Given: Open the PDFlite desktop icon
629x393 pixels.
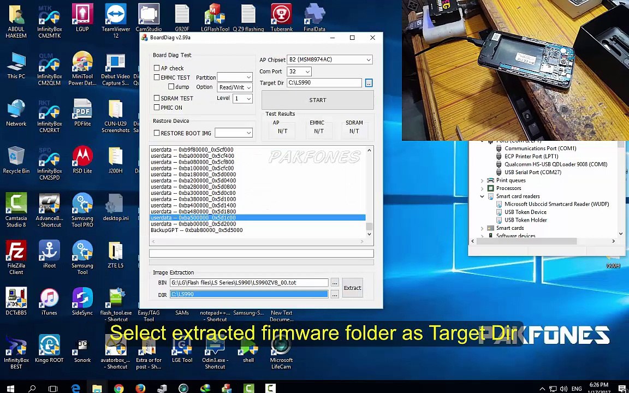Looking at the screenshot, I should point(82,112).
